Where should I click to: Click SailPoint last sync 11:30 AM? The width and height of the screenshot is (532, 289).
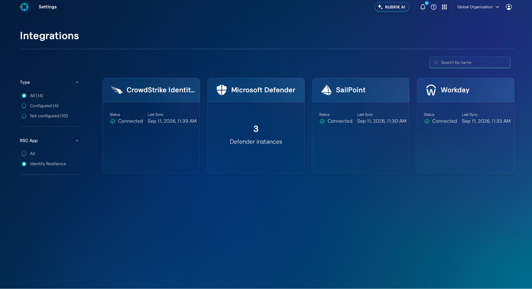click(x=382, y=121)
